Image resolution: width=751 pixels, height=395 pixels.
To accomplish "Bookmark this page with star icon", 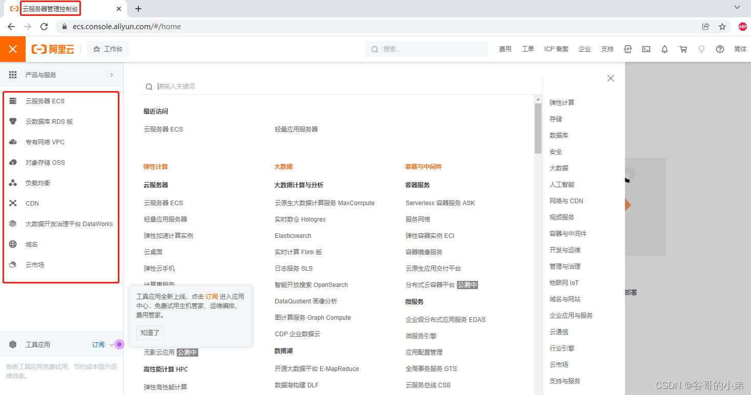I will [x=722, y=27].
